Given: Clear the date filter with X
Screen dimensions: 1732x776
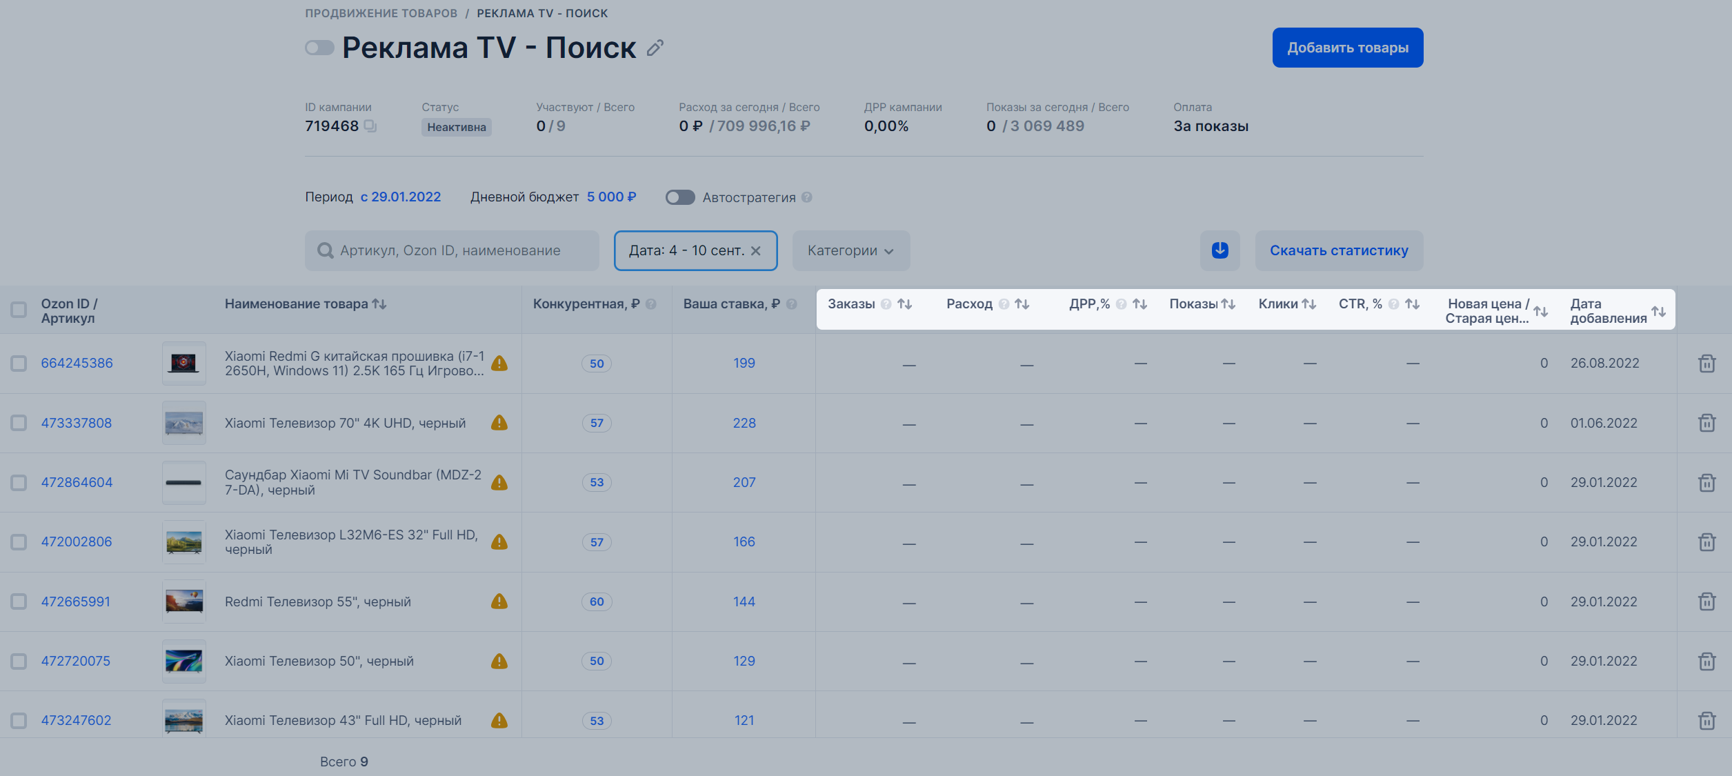Looking at the screenshot, I should point(756,250).
